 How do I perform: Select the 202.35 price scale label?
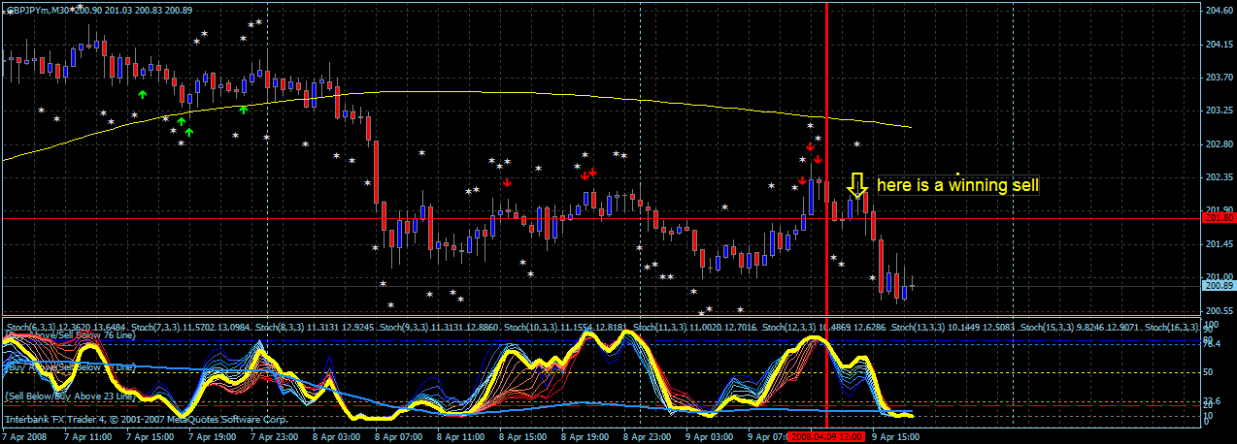[x=1218, y=177]
